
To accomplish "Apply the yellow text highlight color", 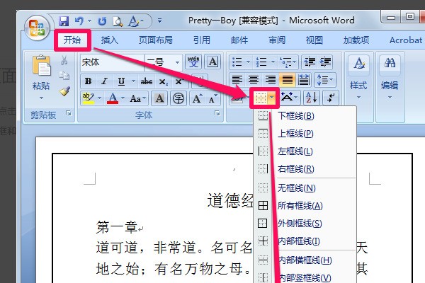I will pyautogui.click(x=88, y=98).
